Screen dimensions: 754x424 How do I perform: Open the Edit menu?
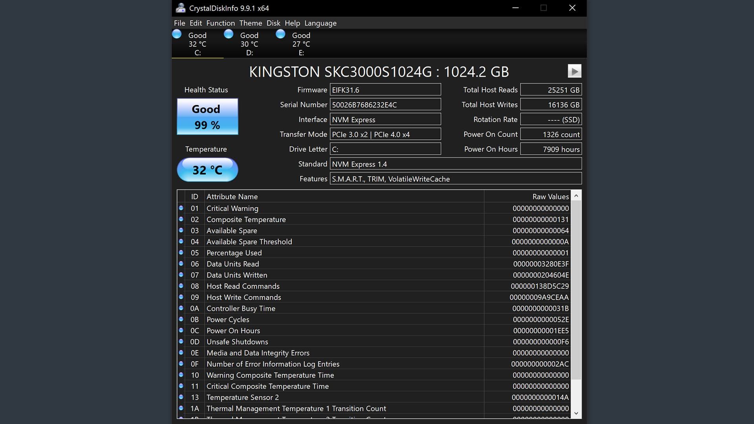[196, 23]
